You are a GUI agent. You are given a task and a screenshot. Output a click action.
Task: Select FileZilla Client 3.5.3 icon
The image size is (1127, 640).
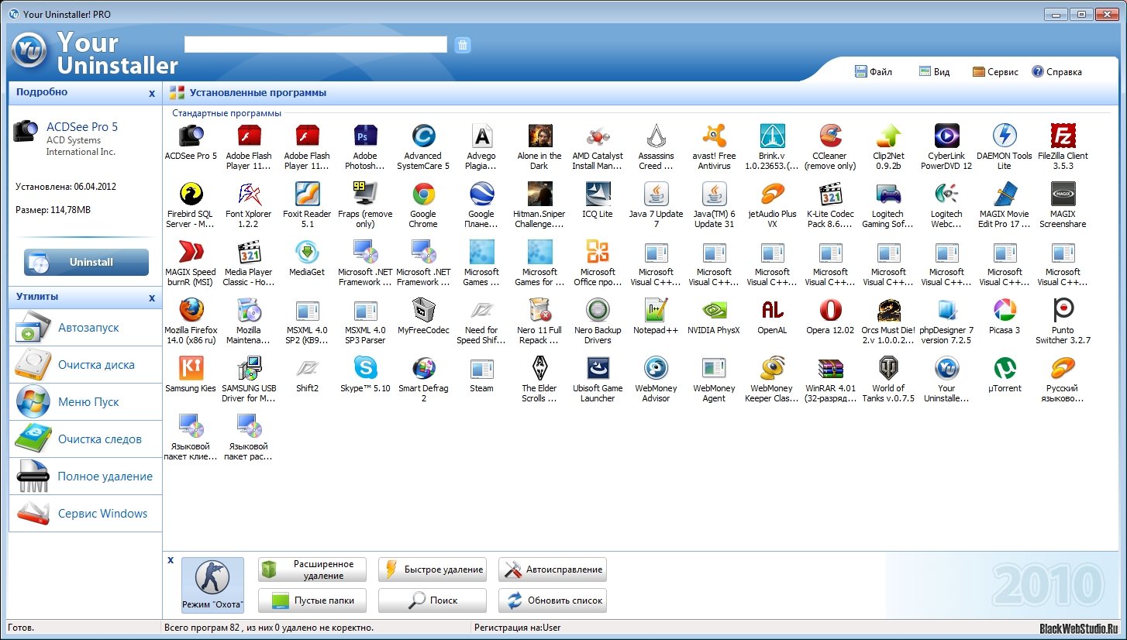[x=1063, y=136]
